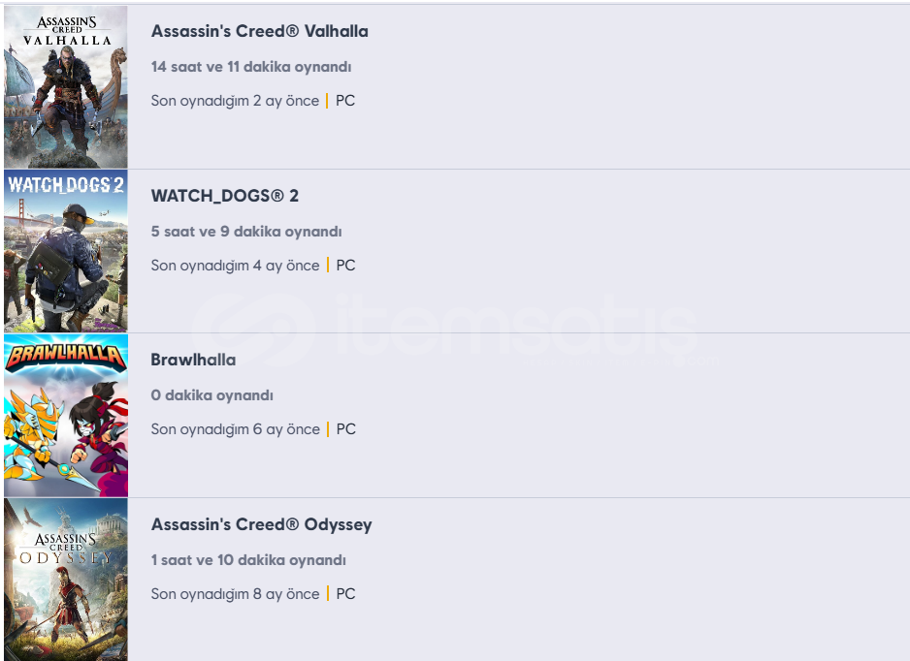Click the '1 saat ve 10 dakika oynandı' text
Viewport: 910px width, 661px height.
(x=248, y=560)
